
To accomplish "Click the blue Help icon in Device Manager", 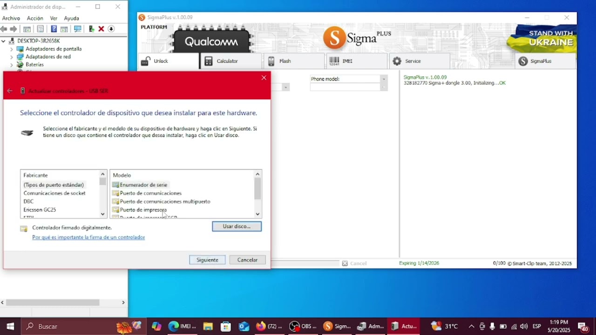I will tap(54, 29).
